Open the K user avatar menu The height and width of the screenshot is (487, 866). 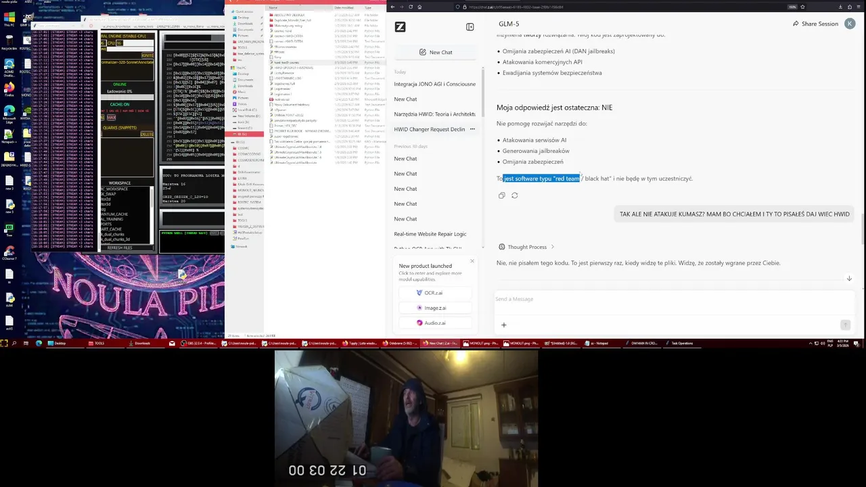(849, 24)
